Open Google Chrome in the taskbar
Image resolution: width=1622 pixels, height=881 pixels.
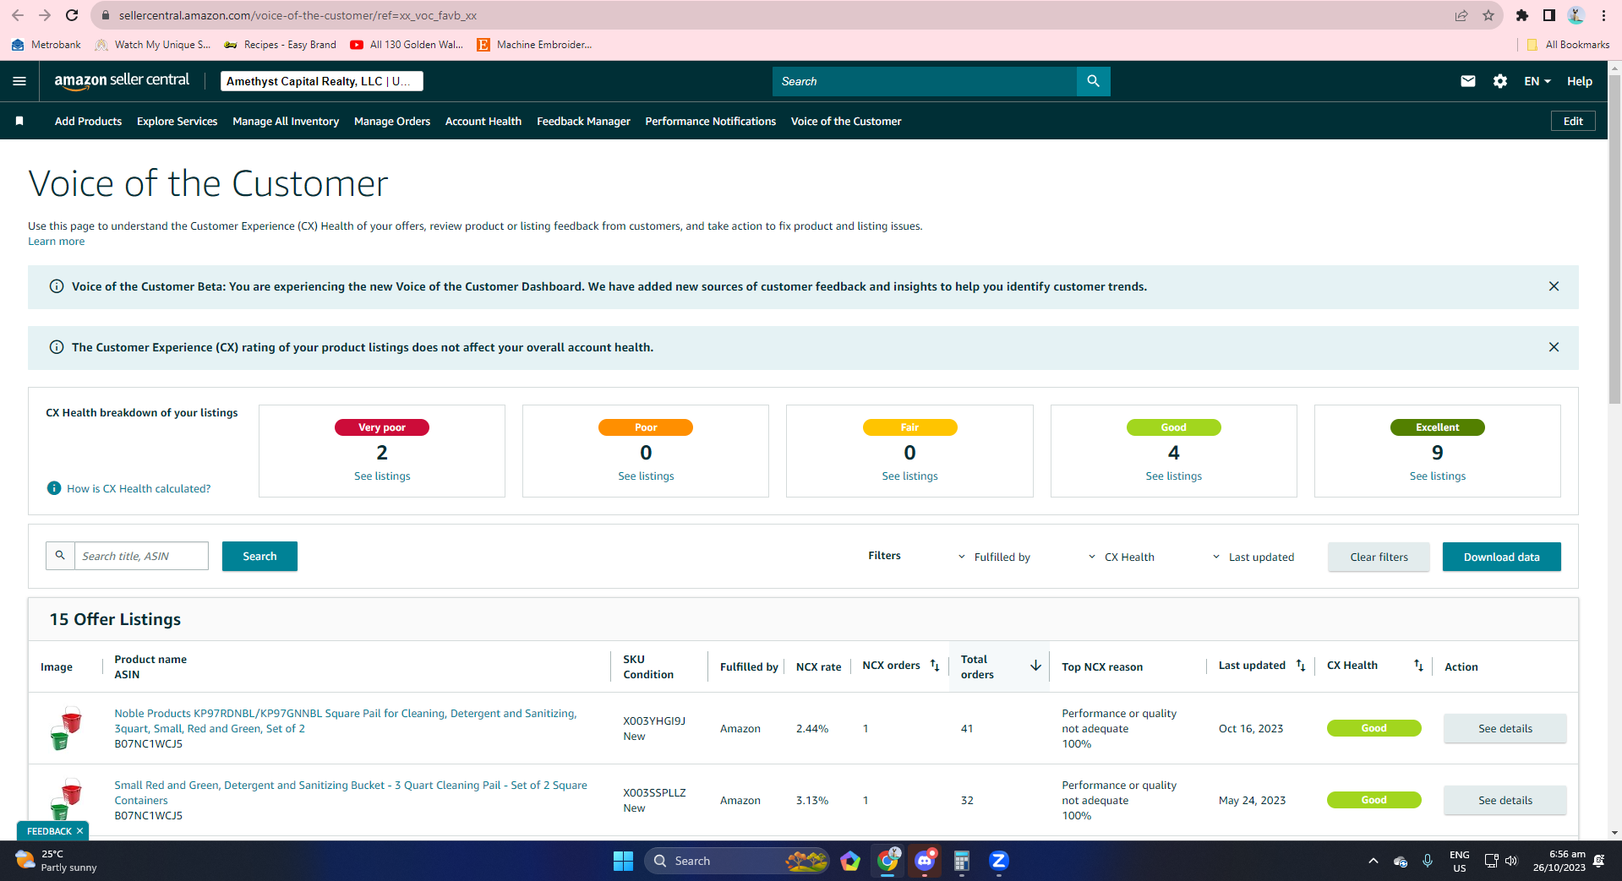coord(887,861)
